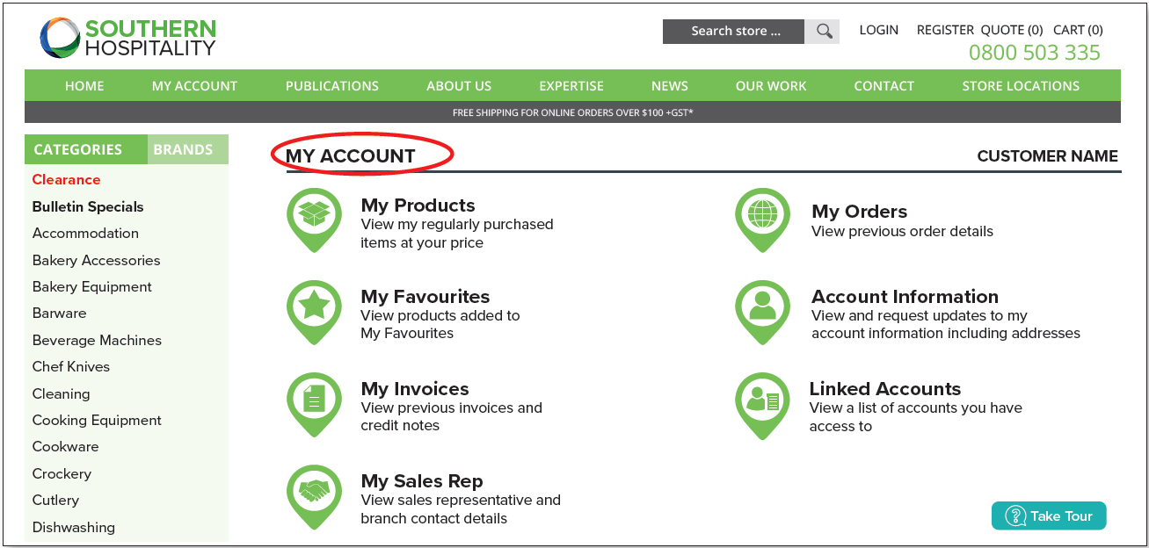Open the Clearance category
Image resolution: width=1149 pixels, height=548 pixels.
[67, 179]
